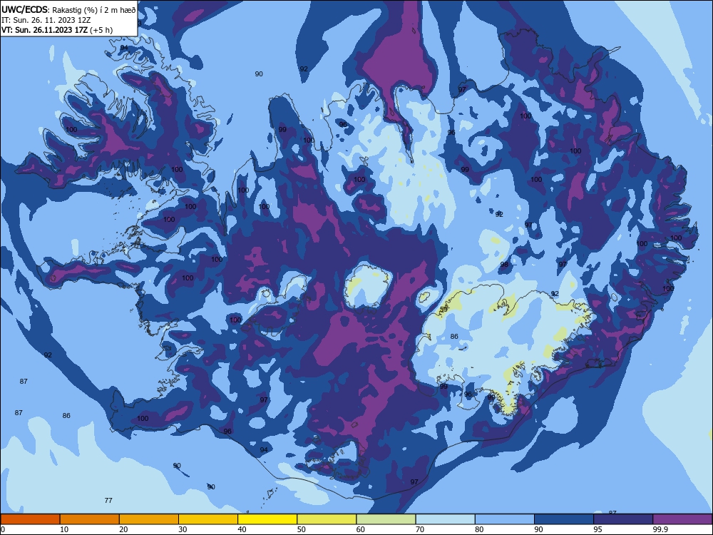Click the '77' humidity value on the map
713x535 pixels.
click(x=108, y=501)
